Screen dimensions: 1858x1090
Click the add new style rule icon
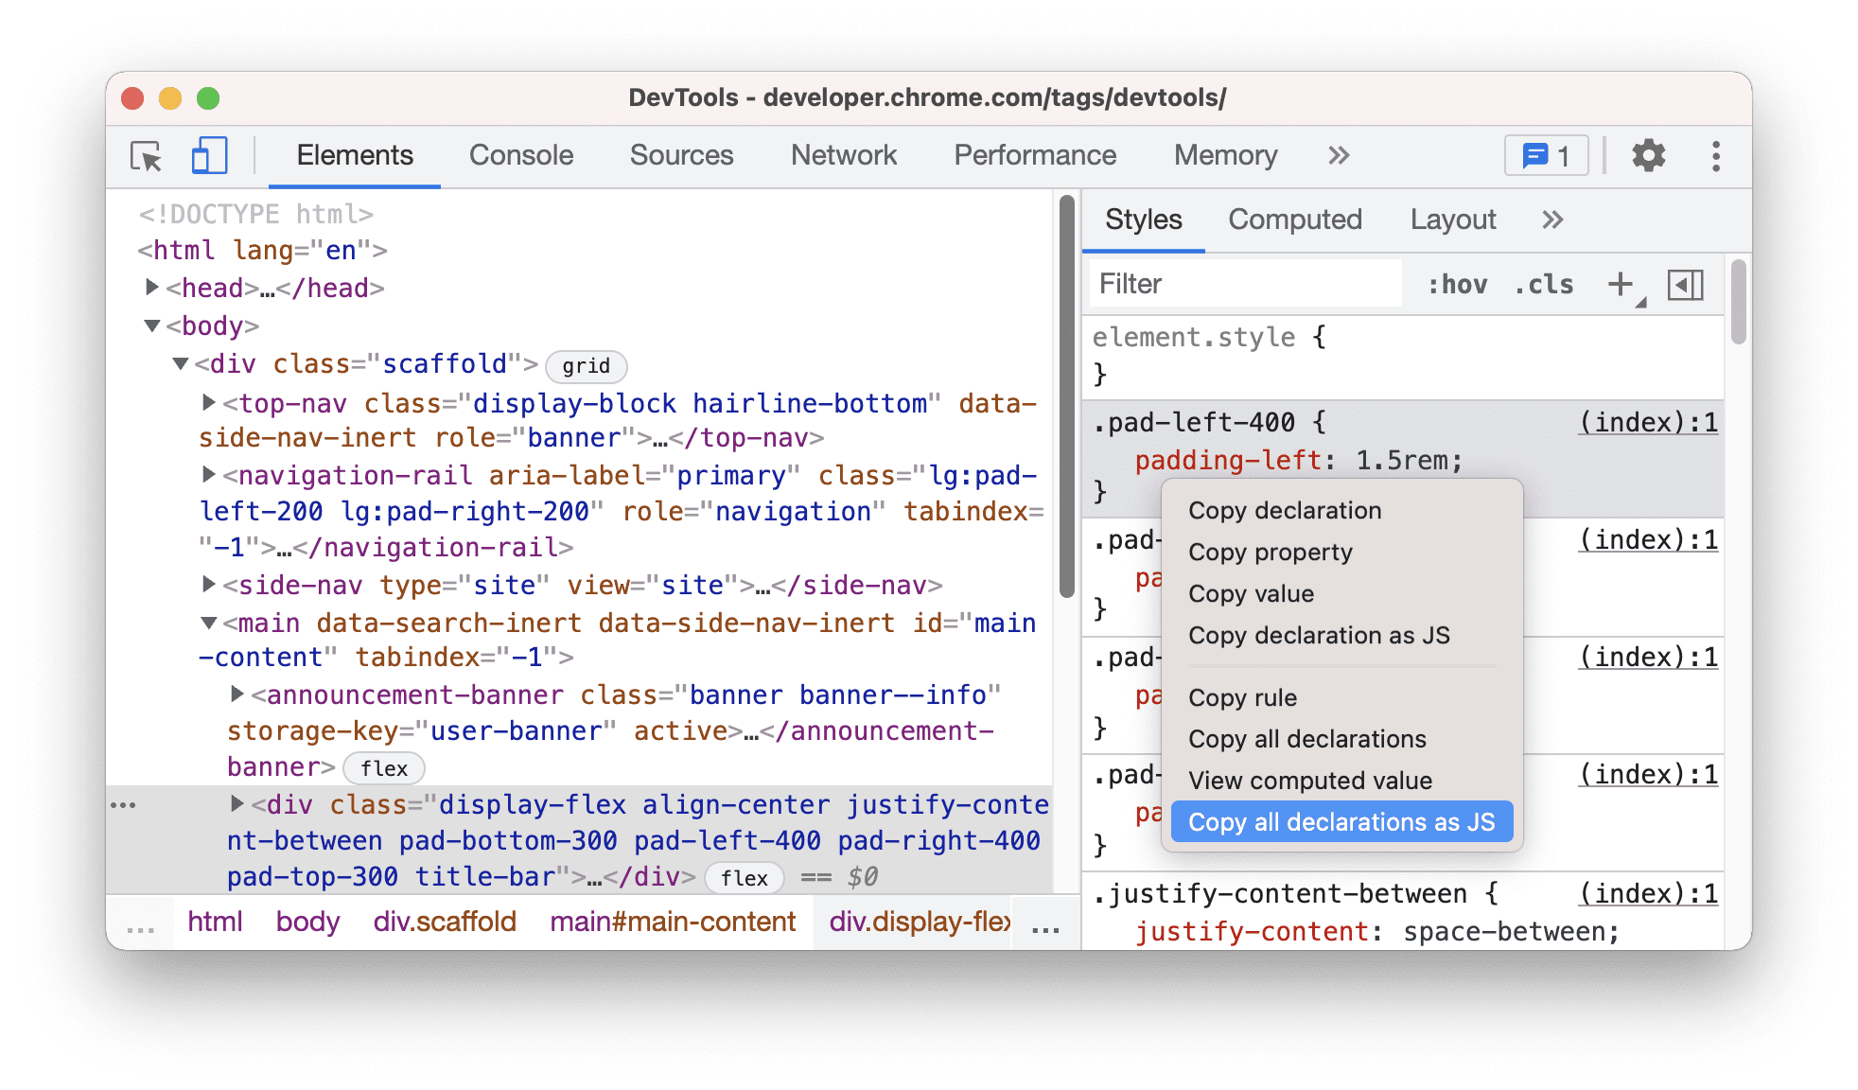tap(1624, 284)
